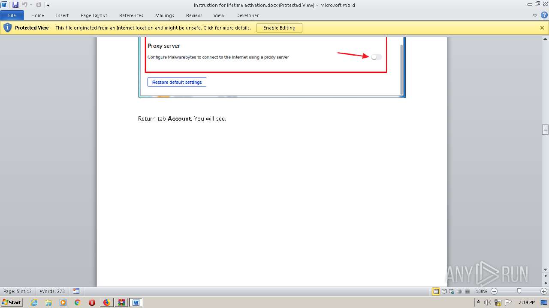Open the Undo history dropdown arrow
The image size is (549, 308).
tap(31, 5)
